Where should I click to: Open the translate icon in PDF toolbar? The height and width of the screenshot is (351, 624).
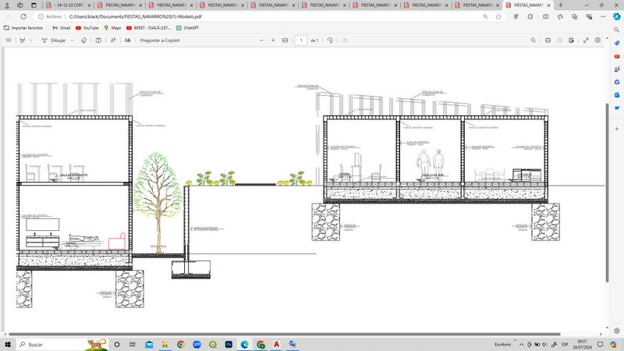(127, 41)
